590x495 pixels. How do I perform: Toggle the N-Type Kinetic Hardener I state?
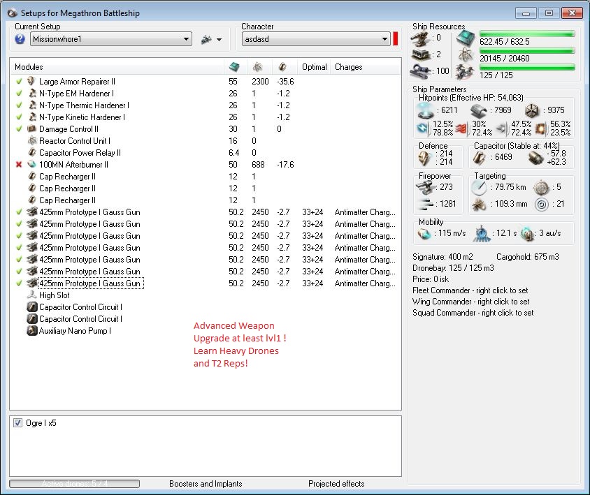tap(19, 117)
